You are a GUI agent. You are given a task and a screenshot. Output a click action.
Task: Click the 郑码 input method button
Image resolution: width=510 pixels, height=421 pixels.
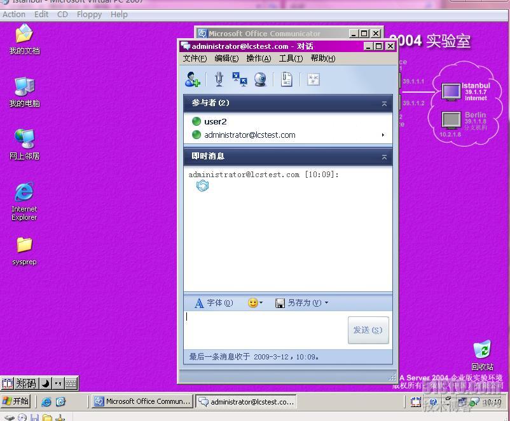[26, 384]
